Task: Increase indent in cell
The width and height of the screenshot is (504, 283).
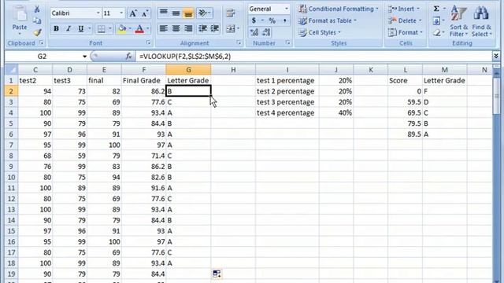Action: click(215, 28)
